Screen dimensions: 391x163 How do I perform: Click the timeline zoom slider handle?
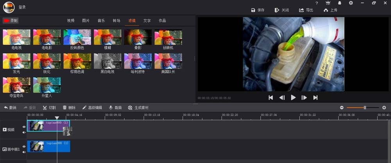365,108
